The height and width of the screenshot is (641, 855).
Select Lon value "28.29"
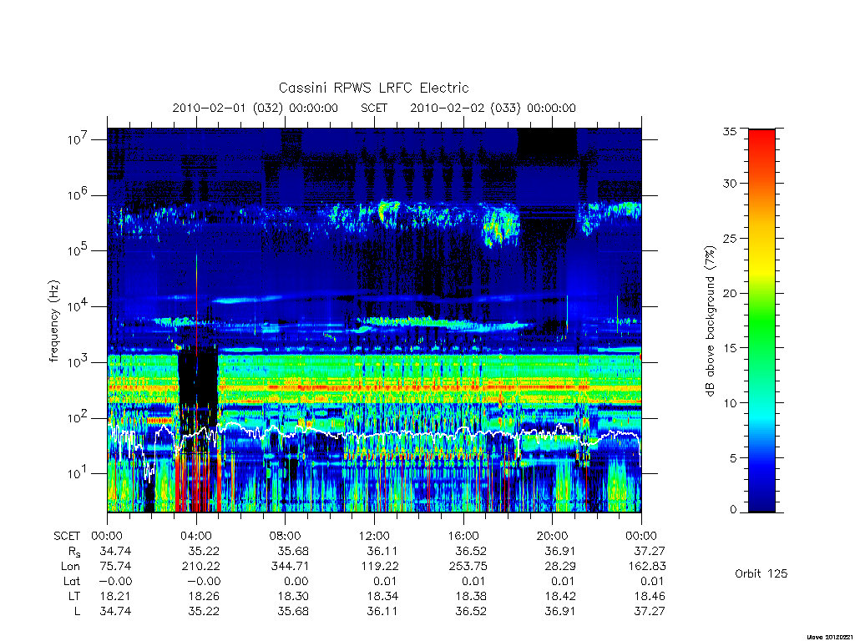click(560, 567)
